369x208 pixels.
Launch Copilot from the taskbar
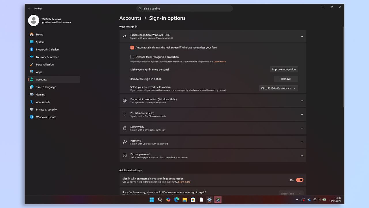[x=168, y=200]
